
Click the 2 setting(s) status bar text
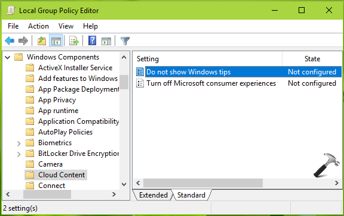(20, 208)
